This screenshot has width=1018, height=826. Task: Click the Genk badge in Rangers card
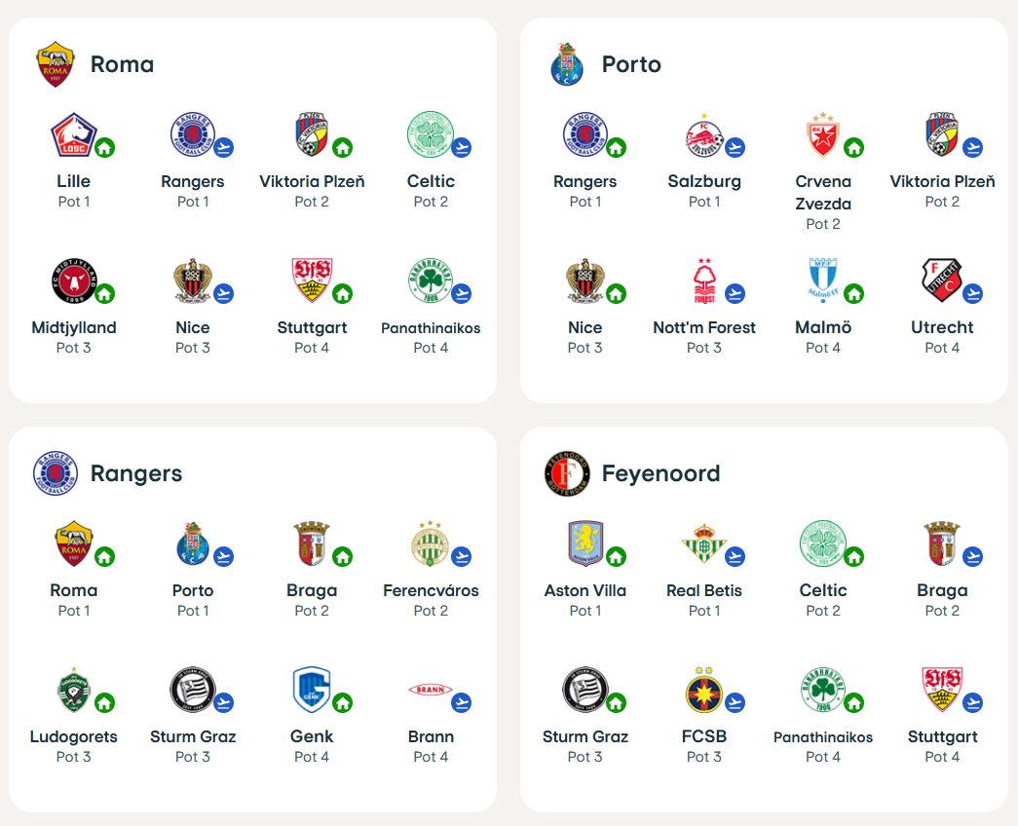click(x=312, y=690)
